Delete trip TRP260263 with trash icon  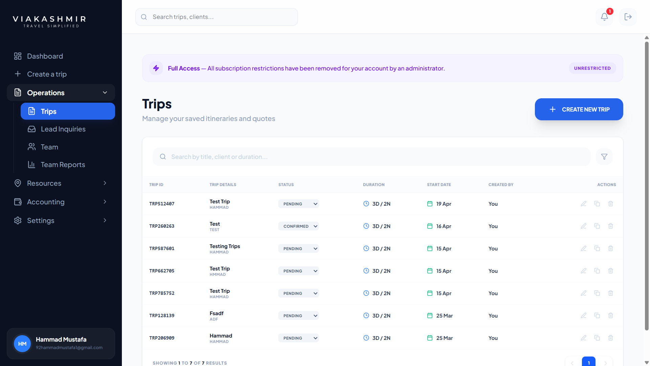point(611,226)
